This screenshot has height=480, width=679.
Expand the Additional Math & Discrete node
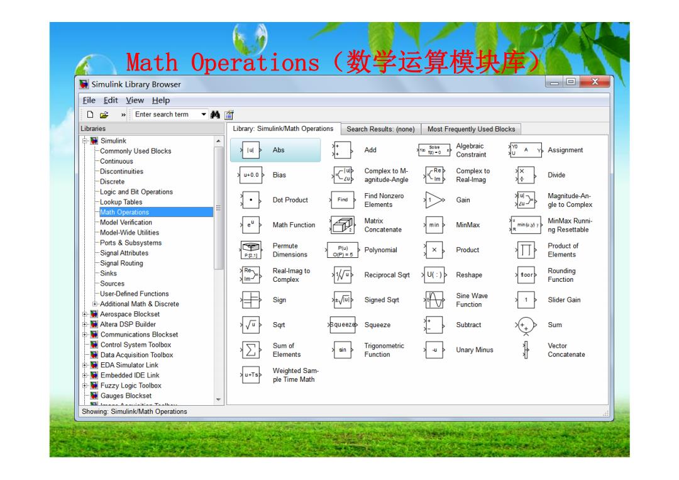click(95, 304)
